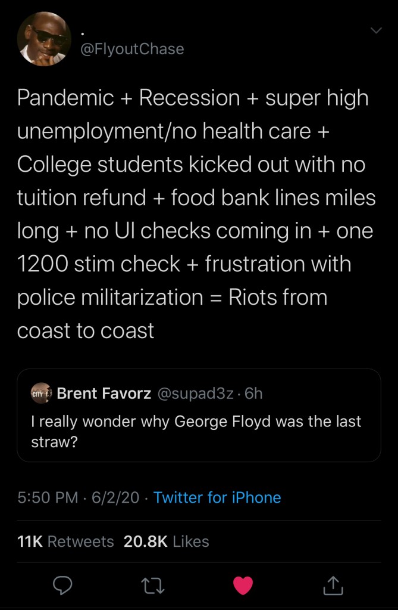398x610 pixels.
Task: Tap the @FlyoutChase handle
Action: 132,49
